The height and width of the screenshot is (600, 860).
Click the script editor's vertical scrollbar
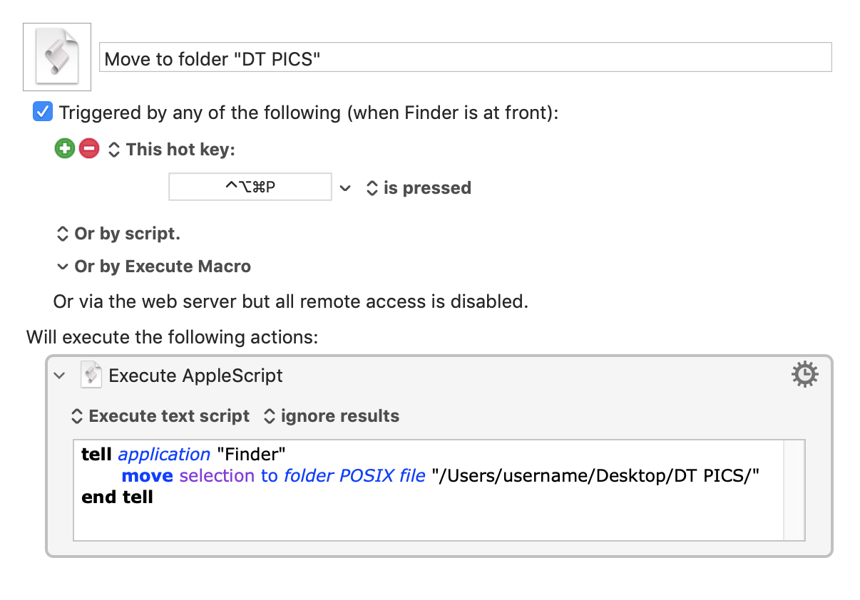click(x=794, y=490)
